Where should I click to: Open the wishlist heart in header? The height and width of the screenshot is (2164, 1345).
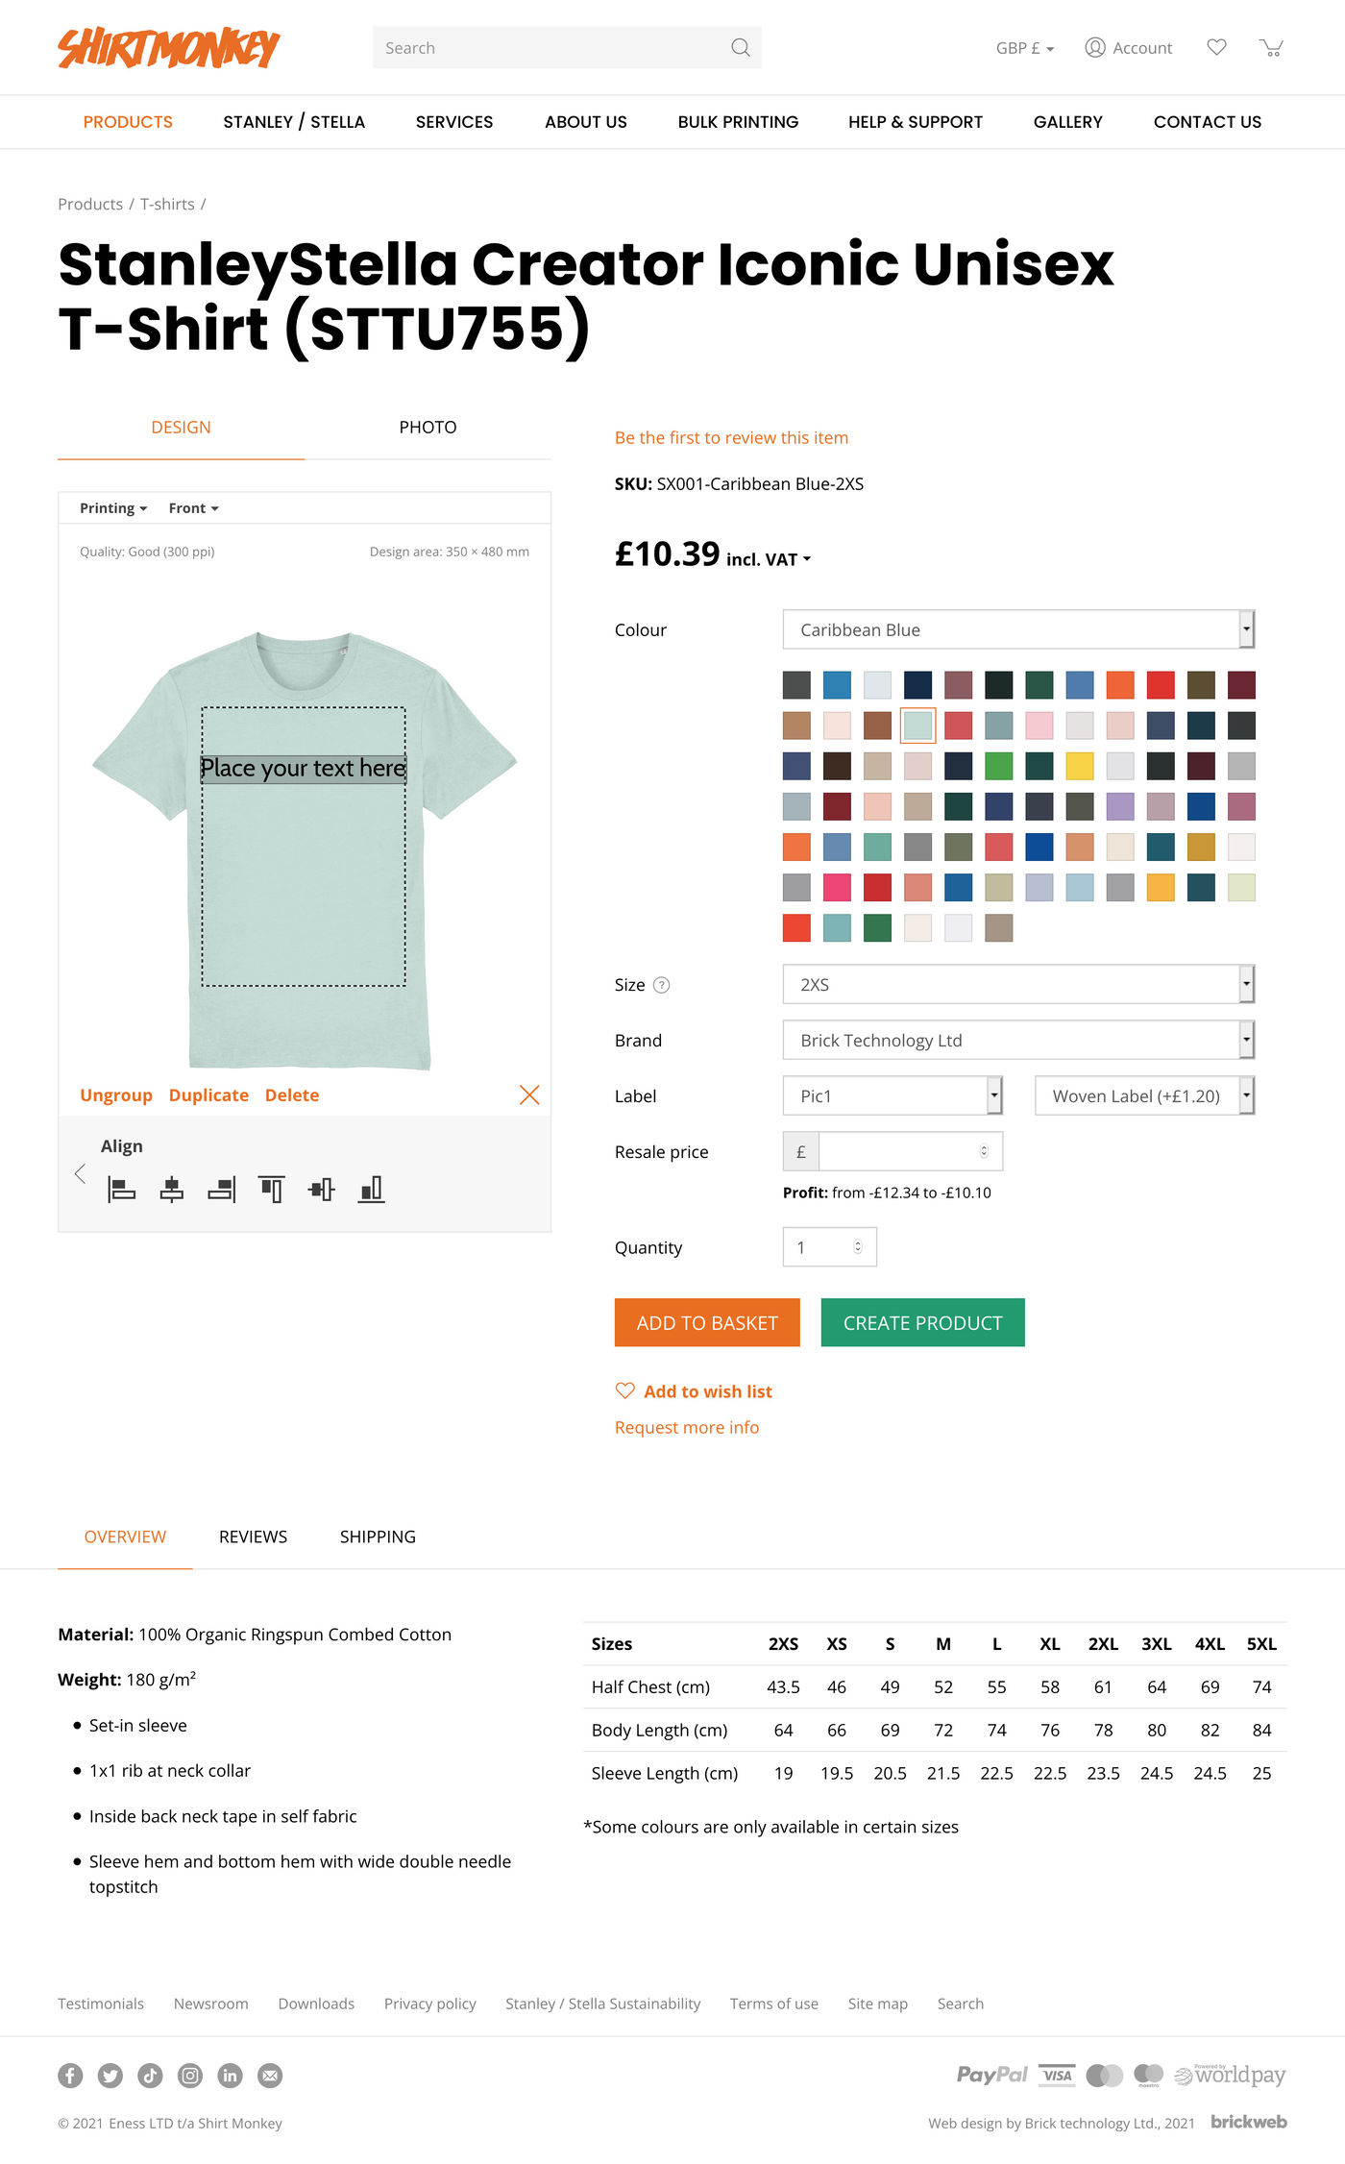pyautogui.click(x=1216, y=47)
